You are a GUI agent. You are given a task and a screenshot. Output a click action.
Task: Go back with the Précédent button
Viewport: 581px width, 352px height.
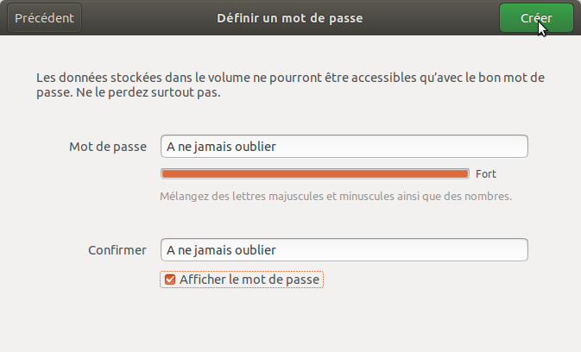coord(44,17)
